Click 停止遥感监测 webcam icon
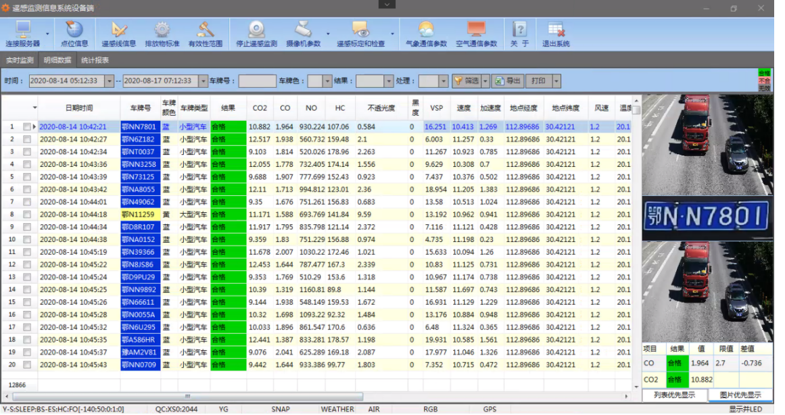The width and height of the screenshot is (785, 415). pos(256,30)
